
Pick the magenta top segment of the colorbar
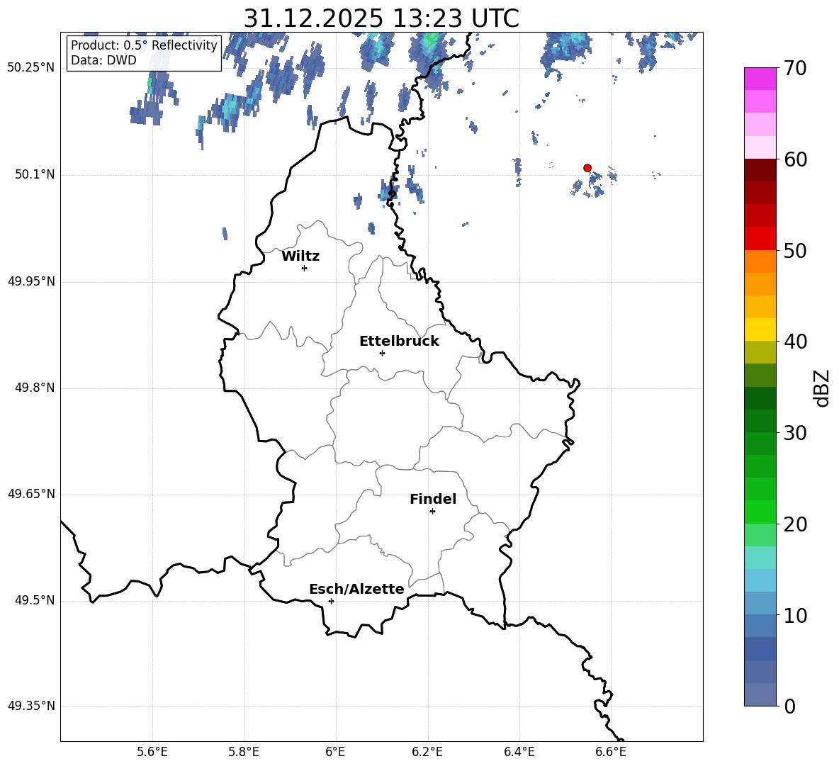coord(760,79)
